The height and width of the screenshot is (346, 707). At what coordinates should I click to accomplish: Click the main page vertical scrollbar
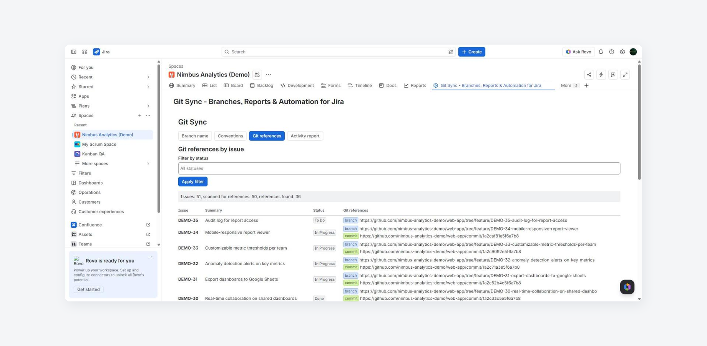pyautogui.click(x=639, y=122)
